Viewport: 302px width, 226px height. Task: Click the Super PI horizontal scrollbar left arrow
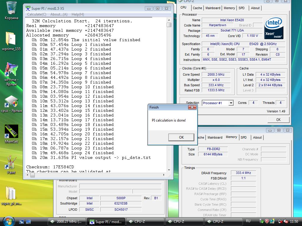(27, 175)
